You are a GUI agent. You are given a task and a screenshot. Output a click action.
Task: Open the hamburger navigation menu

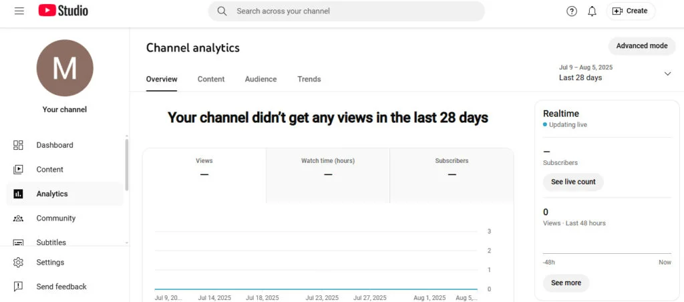19,11
